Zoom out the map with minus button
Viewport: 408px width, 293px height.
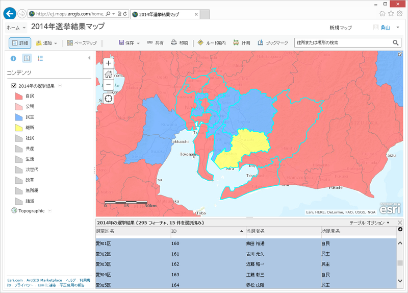[x=109, y=85]
